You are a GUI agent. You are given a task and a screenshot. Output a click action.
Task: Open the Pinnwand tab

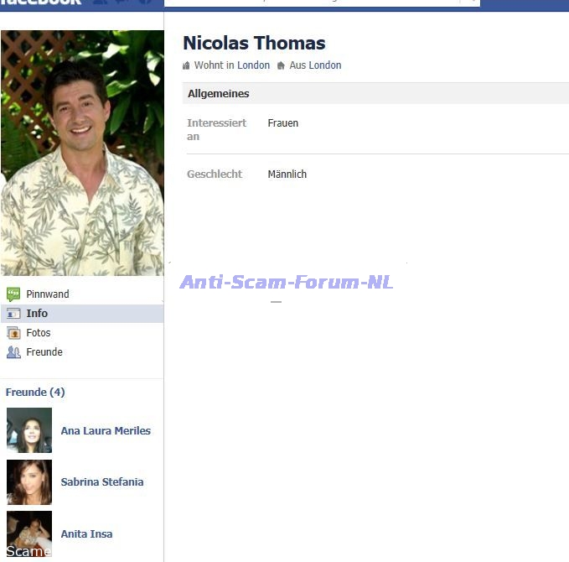[x=48, y=294]
